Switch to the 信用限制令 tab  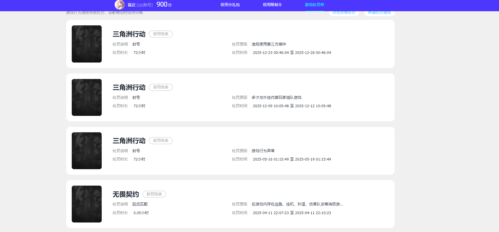(272, 5)
